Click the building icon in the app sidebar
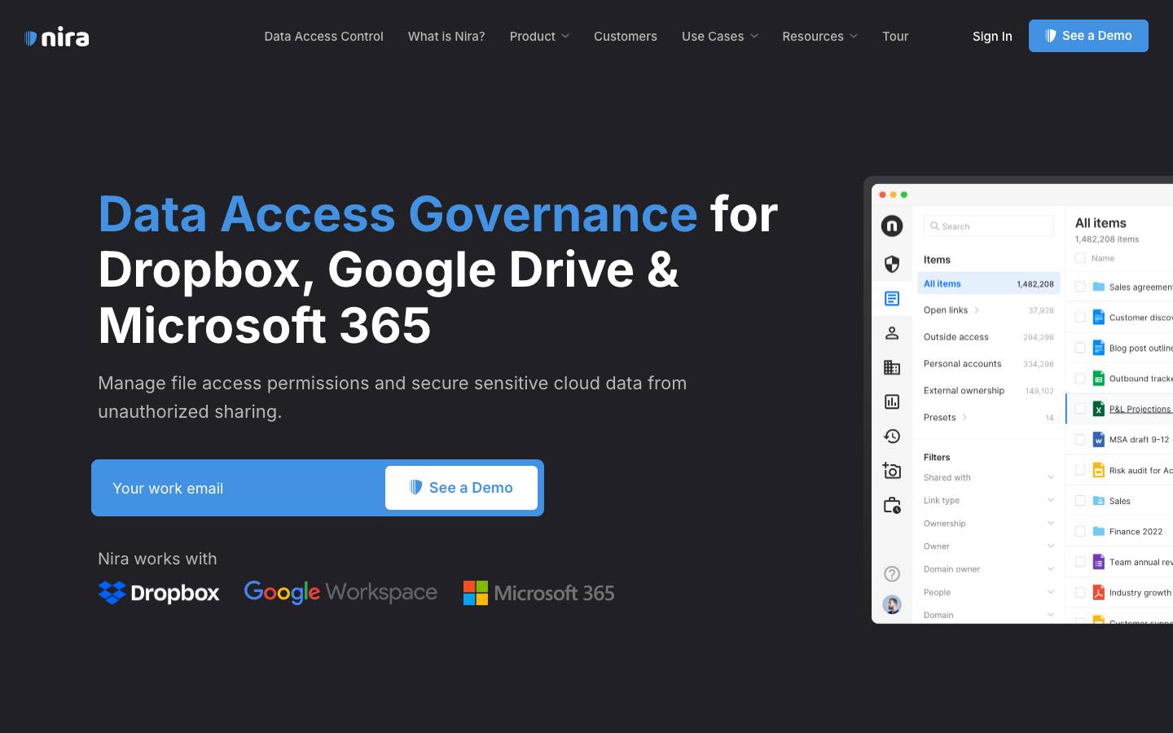This screenshot has width=1173, height=733. (x=892, y=367)
